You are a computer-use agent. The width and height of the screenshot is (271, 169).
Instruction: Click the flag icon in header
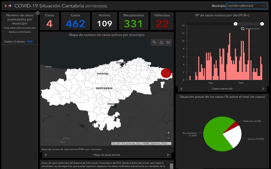[10, 6]
